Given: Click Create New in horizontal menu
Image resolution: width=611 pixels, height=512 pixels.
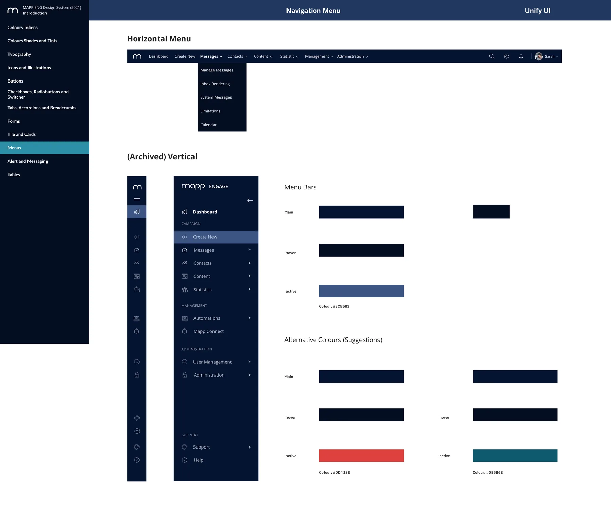Looking at the screenshot, I should tap(185, 56).
